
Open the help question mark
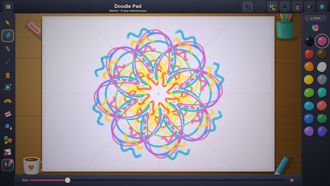click(322, 7)
